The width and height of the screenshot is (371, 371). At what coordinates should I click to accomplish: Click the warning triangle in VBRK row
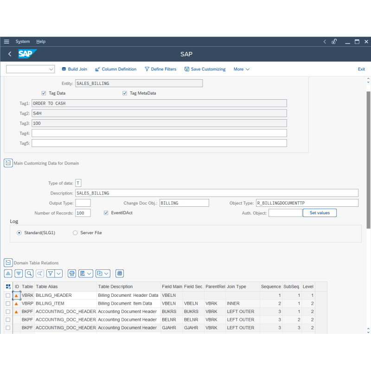[16, 295]
